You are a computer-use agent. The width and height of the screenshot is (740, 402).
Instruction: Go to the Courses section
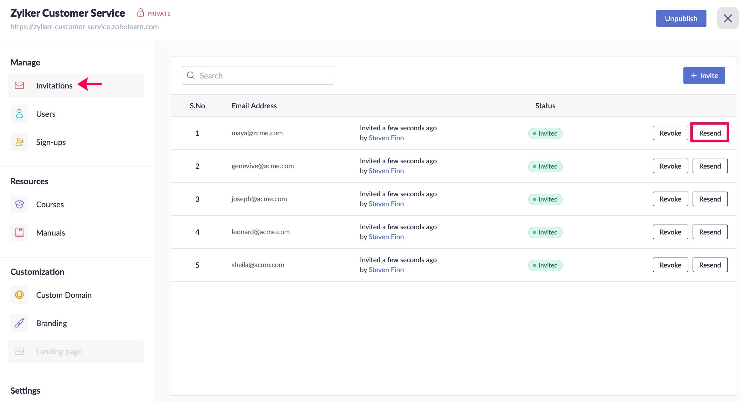coord(50,204)
